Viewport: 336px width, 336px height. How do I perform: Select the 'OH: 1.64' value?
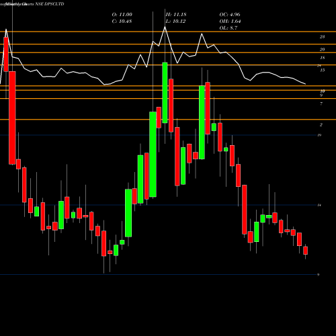coord(230,22)
